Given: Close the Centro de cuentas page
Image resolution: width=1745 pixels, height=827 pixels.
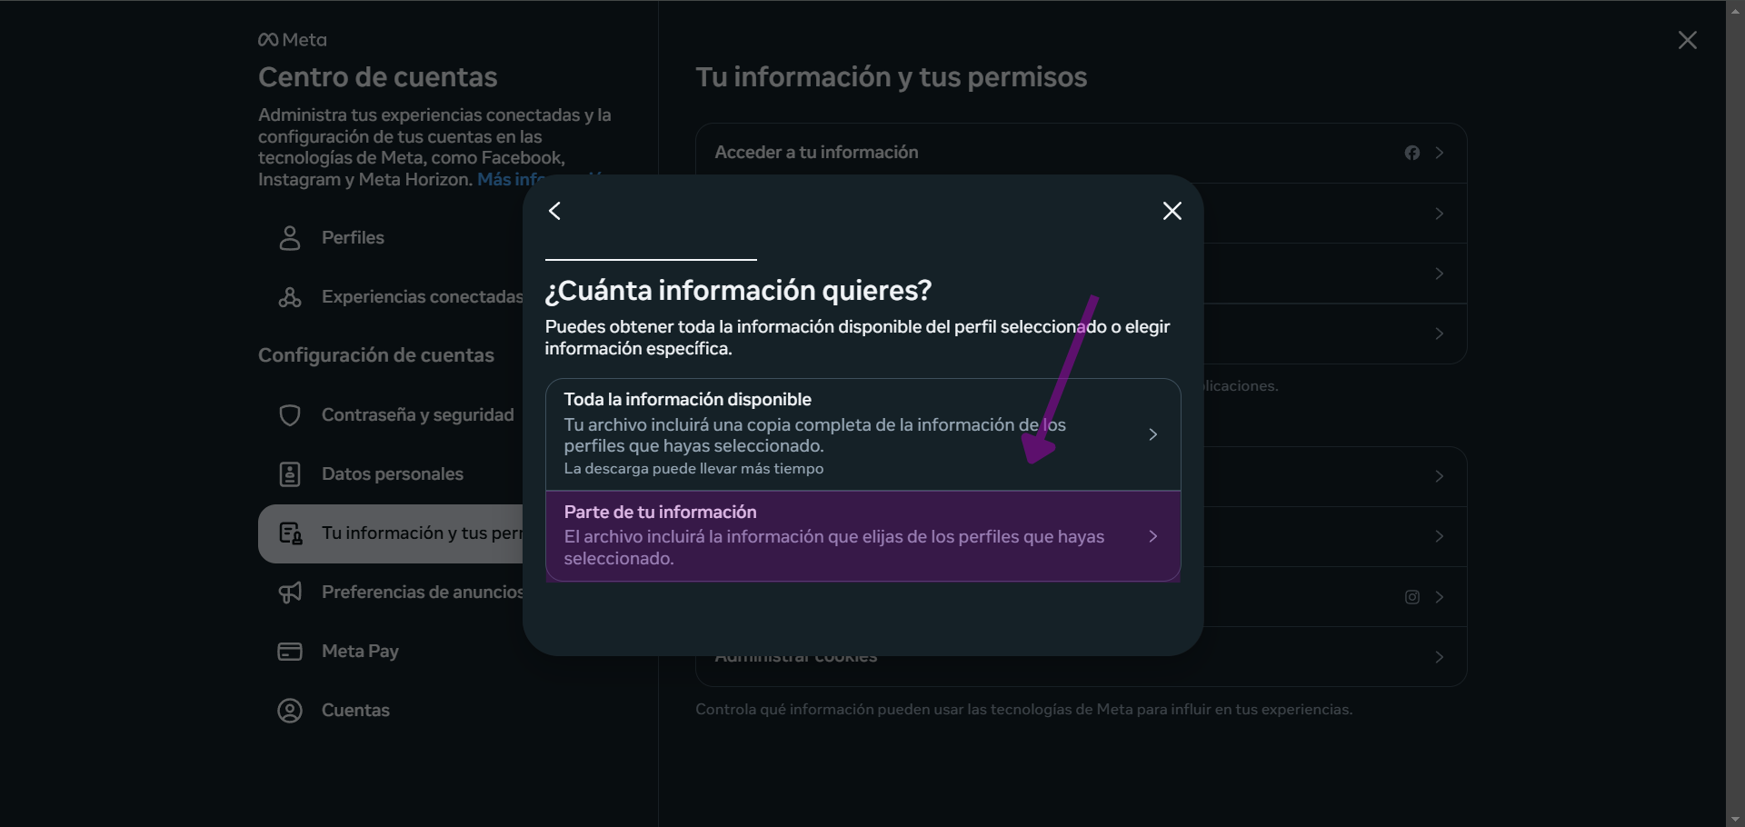Looking at the screenshot, I should (x=1688, y=40).
